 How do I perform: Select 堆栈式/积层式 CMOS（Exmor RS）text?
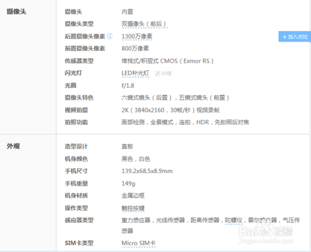click(x=167, y=61)
